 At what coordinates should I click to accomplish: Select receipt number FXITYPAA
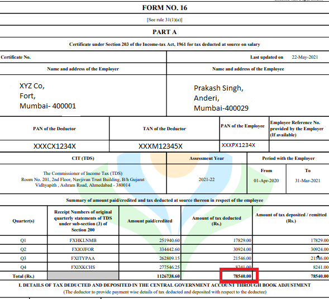coord(83,258)
